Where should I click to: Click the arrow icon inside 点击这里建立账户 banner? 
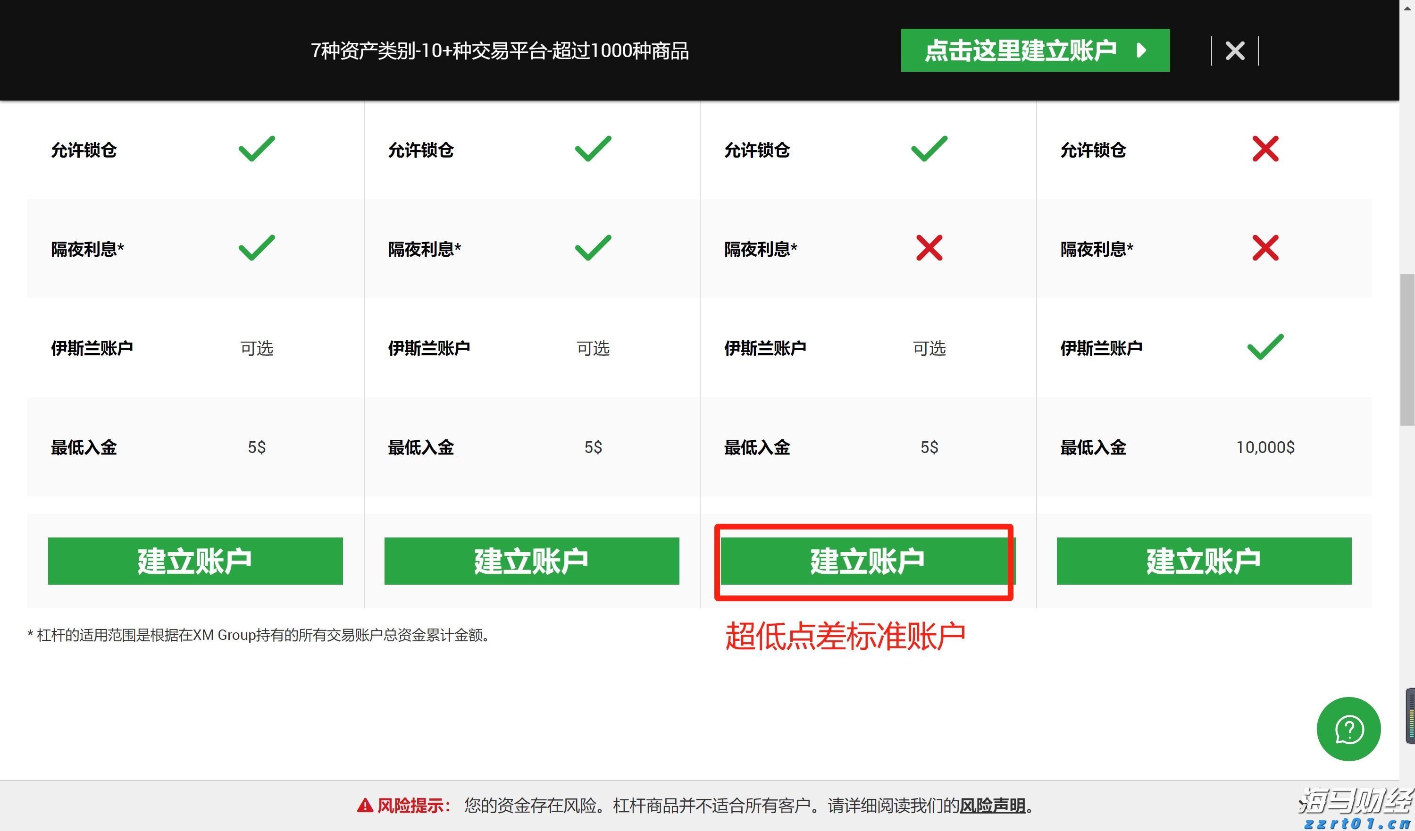tap(1141, 50)
